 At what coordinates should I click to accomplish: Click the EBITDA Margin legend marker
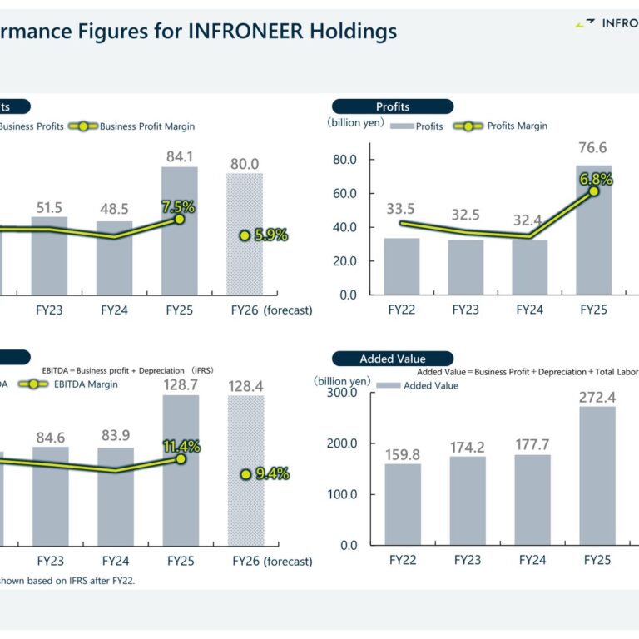click(33, 384)
